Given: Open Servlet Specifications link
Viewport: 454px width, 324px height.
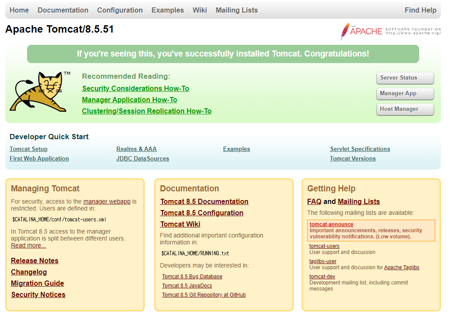Looking at the screenshot, I should (360, 149).
